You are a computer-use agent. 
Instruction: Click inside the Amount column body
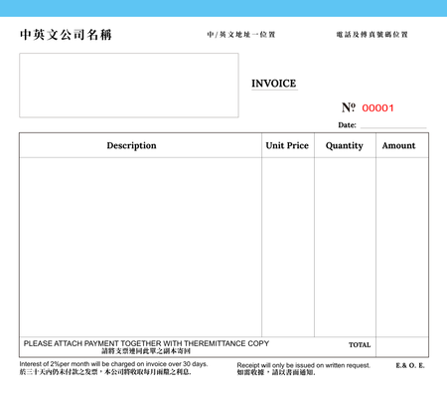(402, 247)
